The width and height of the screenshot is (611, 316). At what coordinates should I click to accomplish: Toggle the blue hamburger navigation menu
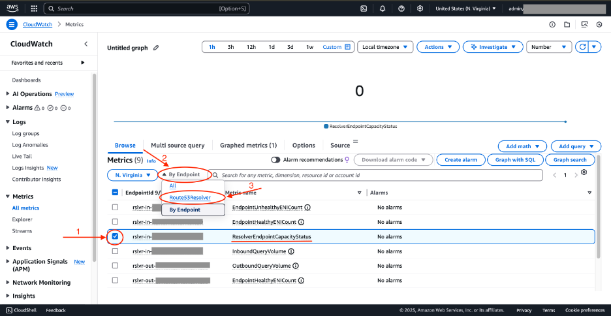tap(12, 25)
